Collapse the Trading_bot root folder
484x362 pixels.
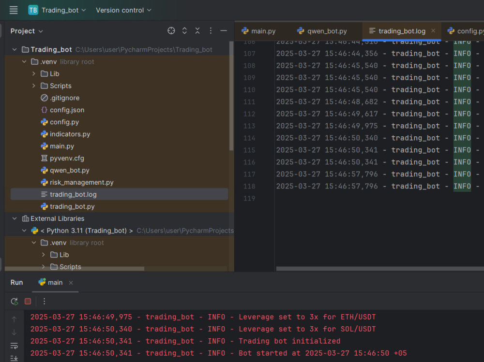coord(15,50)
